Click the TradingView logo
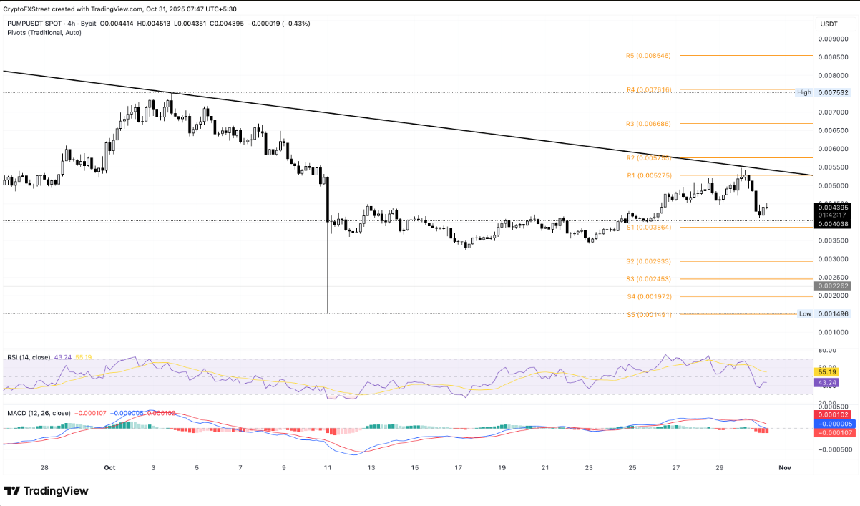The height and width of the screenshot is (506, 860). [x=46, y=491]
